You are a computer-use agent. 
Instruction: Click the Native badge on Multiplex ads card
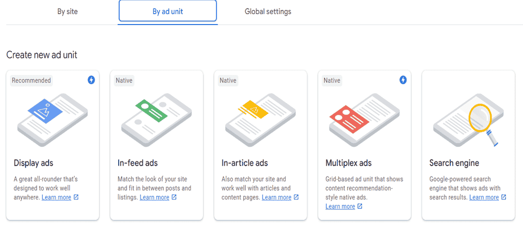(x=332, y=80)
